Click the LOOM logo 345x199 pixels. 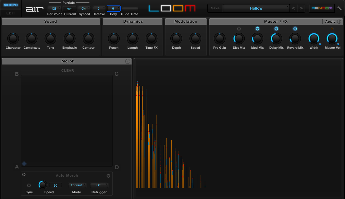point(172,8)
